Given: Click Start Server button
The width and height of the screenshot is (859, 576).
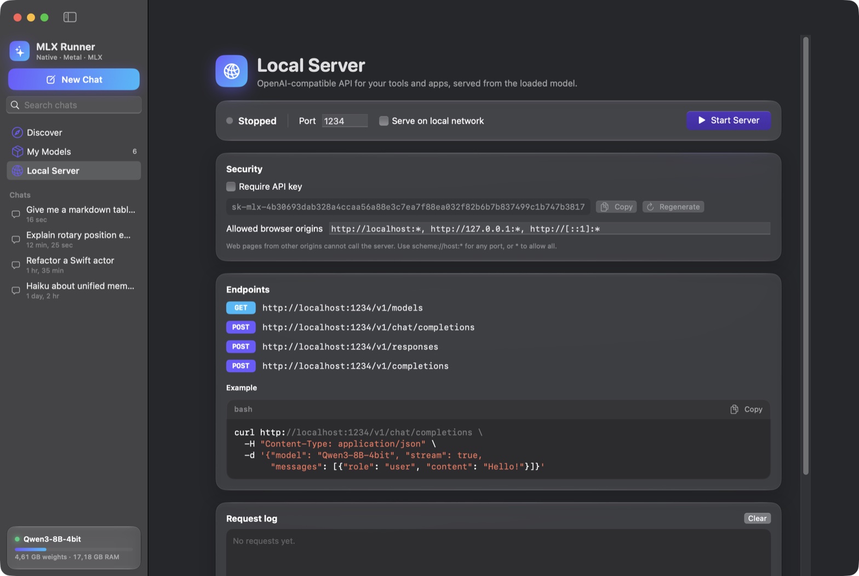Looking at the screenshot, I should (x=729, y=120).
